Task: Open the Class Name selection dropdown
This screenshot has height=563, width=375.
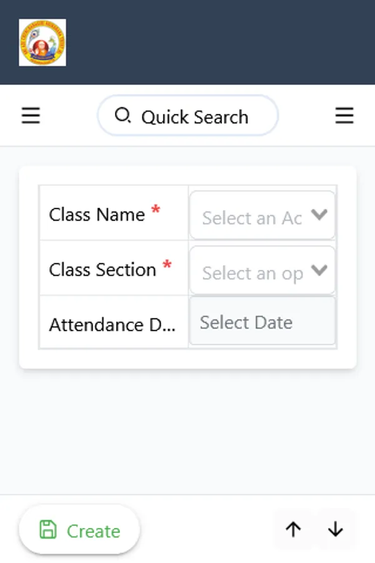Action: [x=256, y=215]
